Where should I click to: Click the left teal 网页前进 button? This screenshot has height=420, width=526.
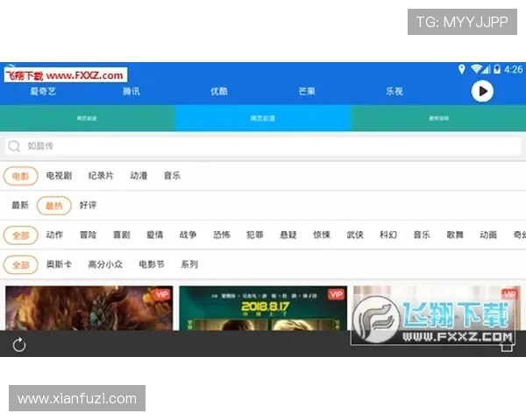click(87, 118)
